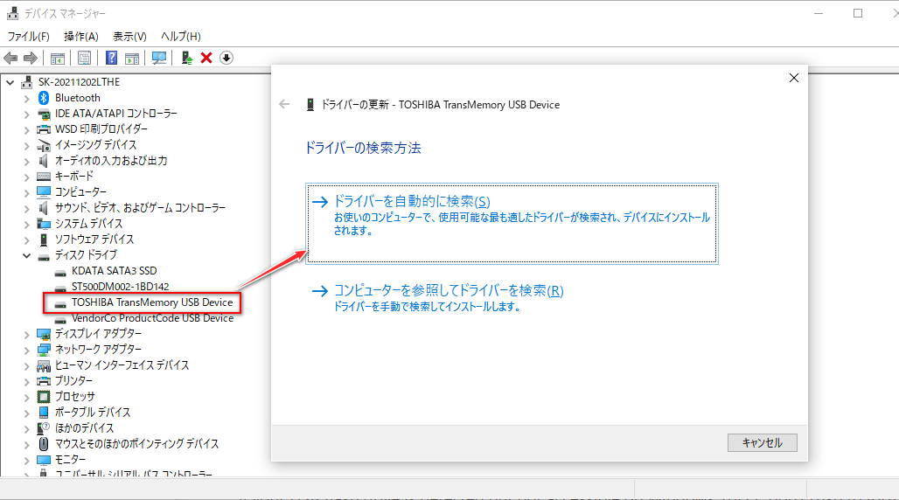
Task: Choose ドライバーを自動的に検索(S) option
Action: pyautogui.click(x=512, y=224)
